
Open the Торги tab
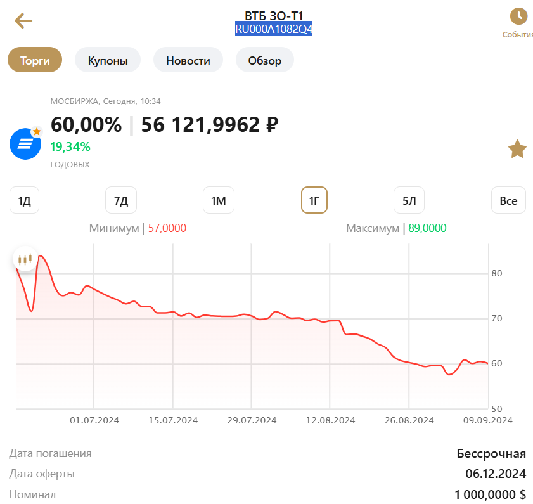pos(35,60)
